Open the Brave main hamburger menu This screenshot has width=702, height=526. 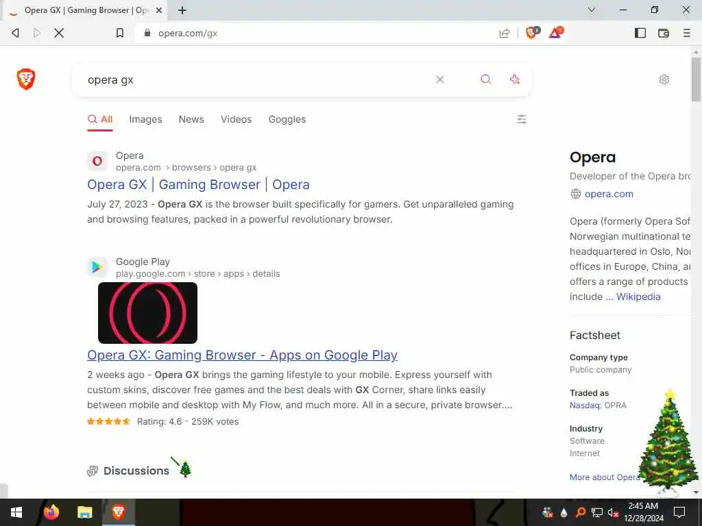point(686,33)
